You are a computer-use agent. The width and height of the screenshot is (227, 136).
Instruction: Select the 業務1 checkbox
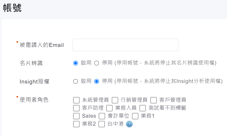[x=135, y=116]
